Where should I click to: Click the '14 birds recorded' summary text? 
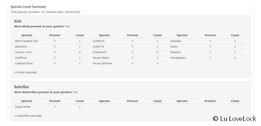click(26, 72)
